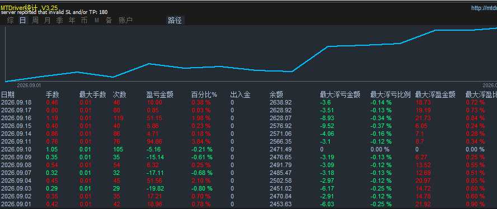Select the 2026.09.08 date row
The width and height of the screenshot is (497, 209).
tap(16, 165)
